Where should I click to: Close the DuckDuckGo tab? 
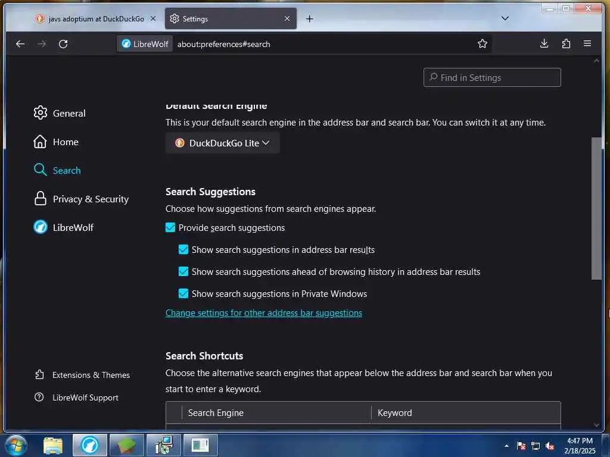[153, 18]
